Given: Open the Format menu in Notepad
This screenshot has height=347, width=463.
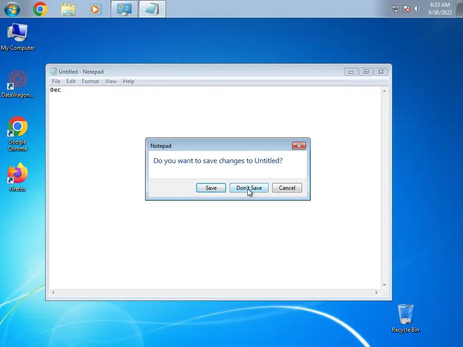Looking at the screenshot, I should pos(90,81).
